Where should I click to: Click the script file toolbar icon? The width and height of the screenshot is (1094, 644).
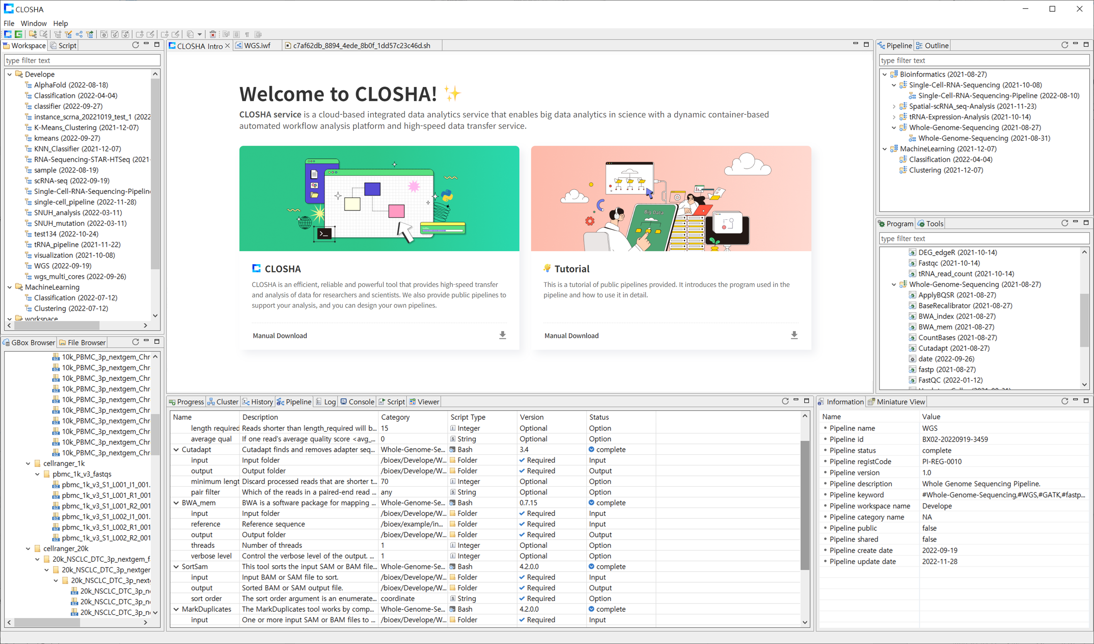[190, 34]
